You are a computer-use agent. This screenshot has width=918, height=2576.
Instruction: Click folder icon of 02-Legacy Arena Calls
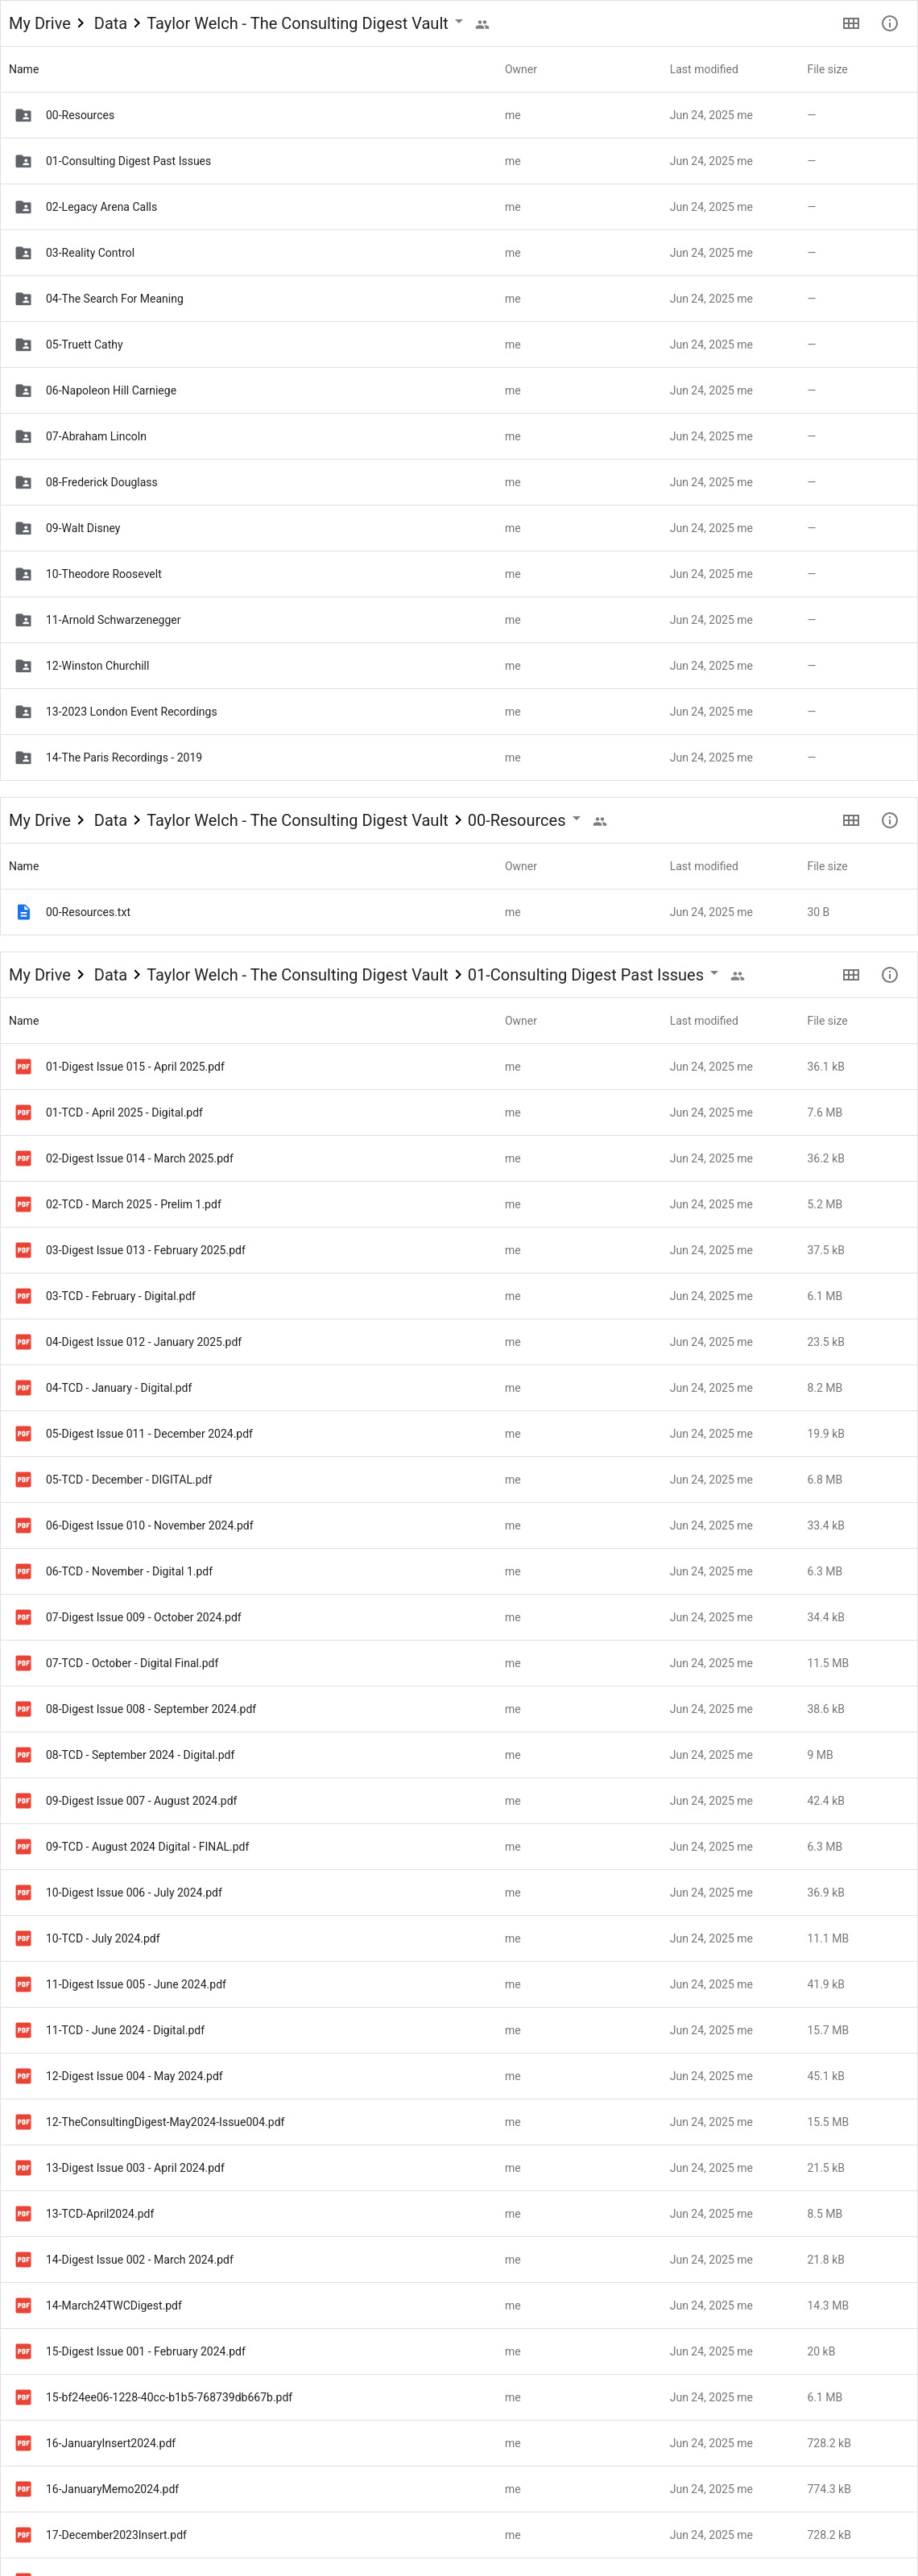pos(23,207)
